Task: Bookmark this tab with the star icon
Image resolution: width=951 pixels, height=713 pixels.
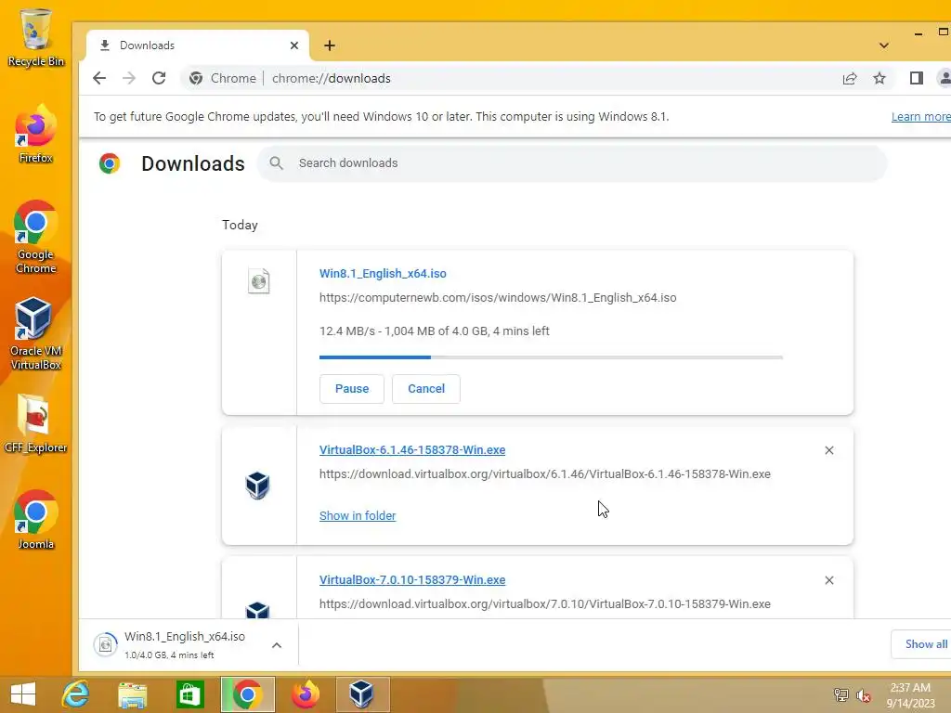Action: point(879,78)
